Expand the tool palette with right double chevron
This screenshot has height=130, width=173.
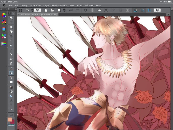click(x=16, y=9)
